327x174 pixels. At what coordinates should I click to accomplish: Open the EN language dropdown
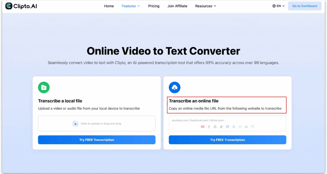click(x=278, y=6)
